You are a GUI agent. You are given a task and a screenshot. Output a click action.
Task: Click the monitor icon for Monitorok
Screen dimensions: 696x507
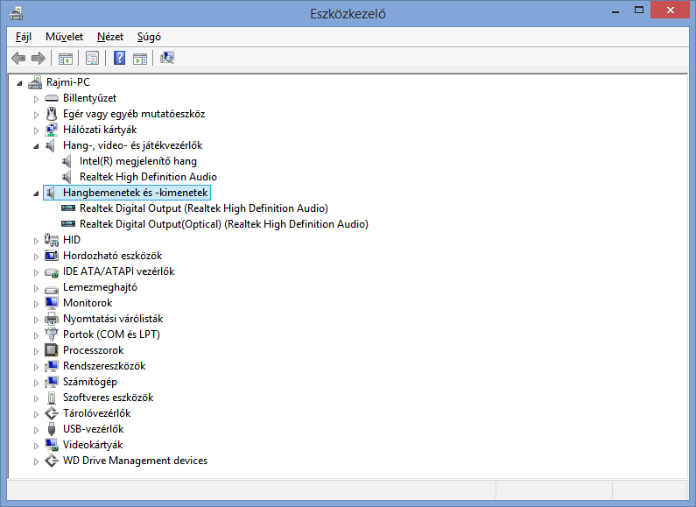[x=52, y=303]
